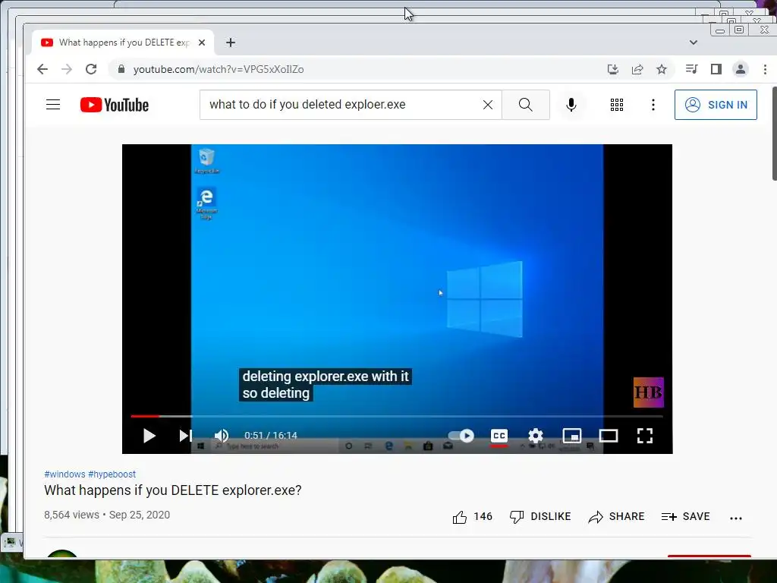Submit search with the magnifier button
This screenshot has width=777, height=583.
click(526, 105)
